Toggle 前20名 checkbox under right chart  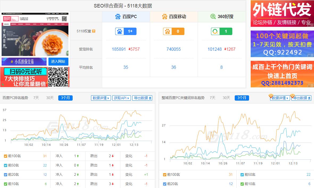165,184
